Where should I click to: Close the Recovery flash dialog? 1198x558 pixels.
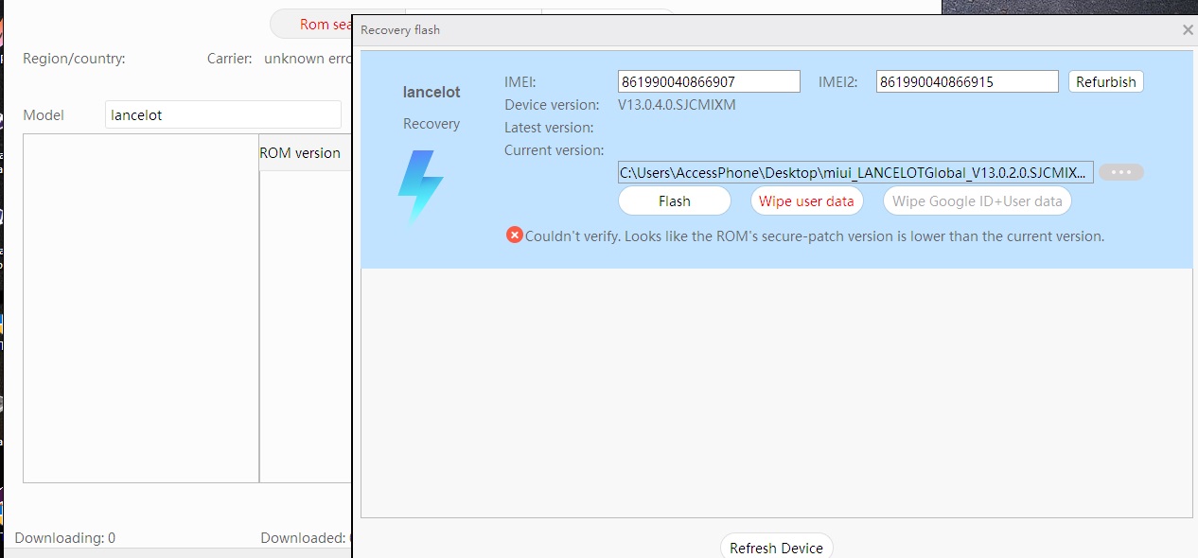coord(1188,30)
